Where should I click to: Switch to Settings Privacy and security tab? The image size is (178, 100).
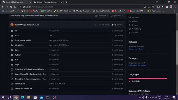48,2
